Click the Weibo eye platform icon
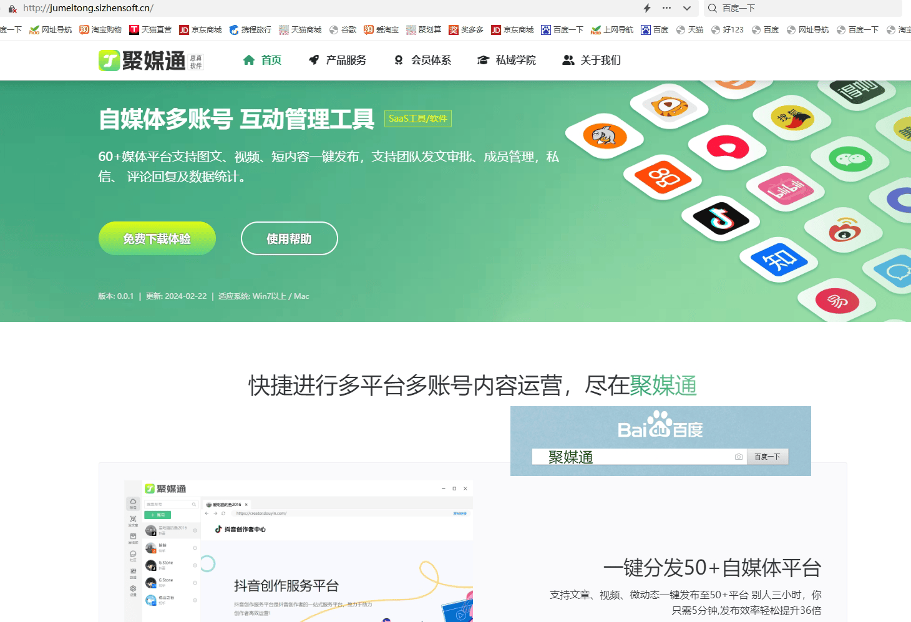Screen dimensions: 911x622 845,231
